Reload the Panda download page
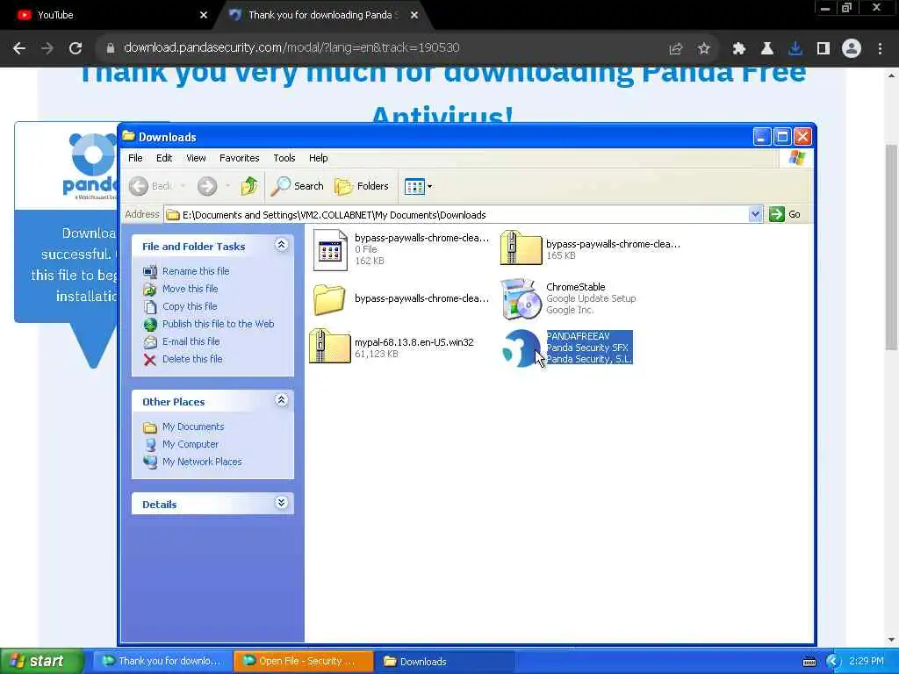The width and height of the screenshot is (899, 674). pos(76,48)
